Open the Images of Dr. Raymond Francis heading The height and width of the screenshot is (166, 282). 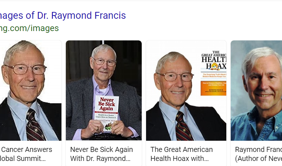pos(63,16)
